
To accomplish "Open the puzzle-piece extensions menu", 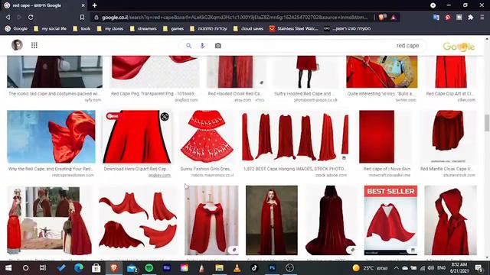I will click(x=471, y=18).
